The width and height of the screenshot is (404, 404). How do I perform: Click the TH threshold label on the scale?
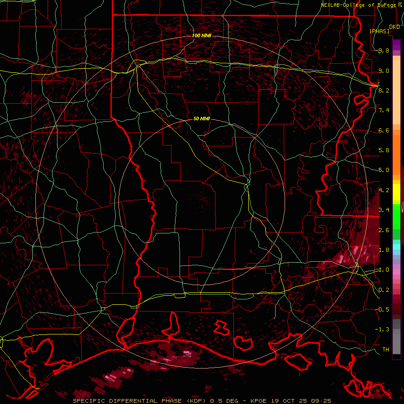(x=386, y=350)
